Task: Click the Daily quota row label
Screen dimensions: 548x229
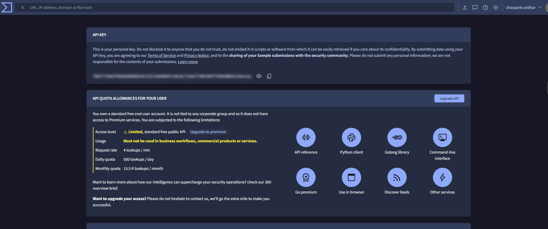Action: point(105,159)
